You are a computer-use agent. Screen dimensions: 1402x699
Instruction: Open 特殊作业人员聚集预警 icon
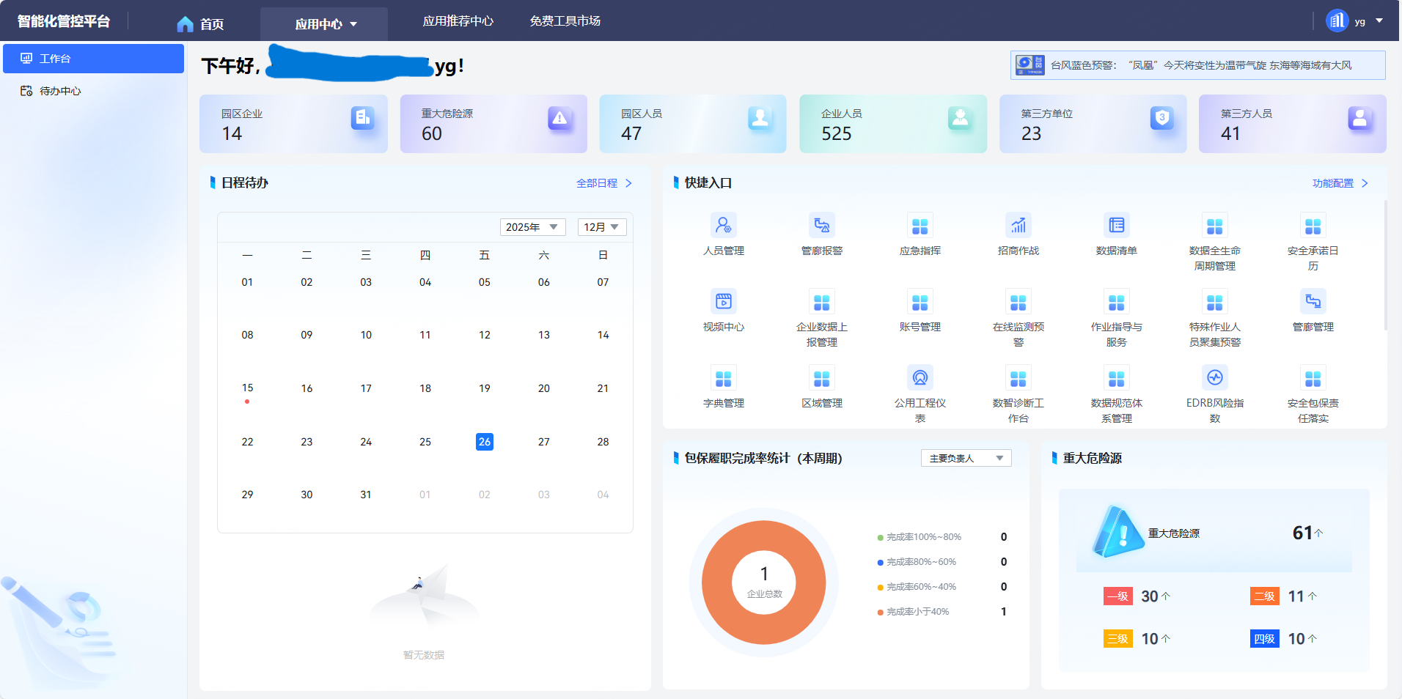[x=1214, y=301]
